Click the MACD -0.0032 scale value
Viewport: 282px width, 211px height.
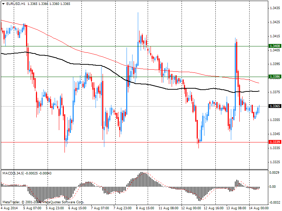coord(275,203)
